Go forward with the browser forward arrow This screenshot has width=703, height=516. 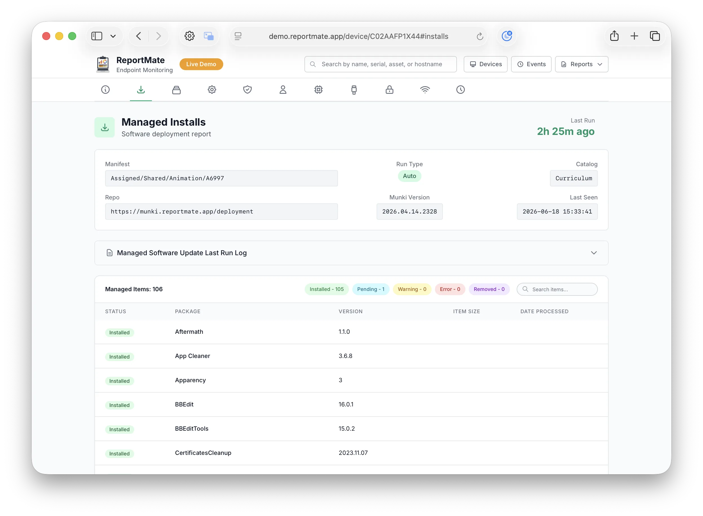(158, 36)
